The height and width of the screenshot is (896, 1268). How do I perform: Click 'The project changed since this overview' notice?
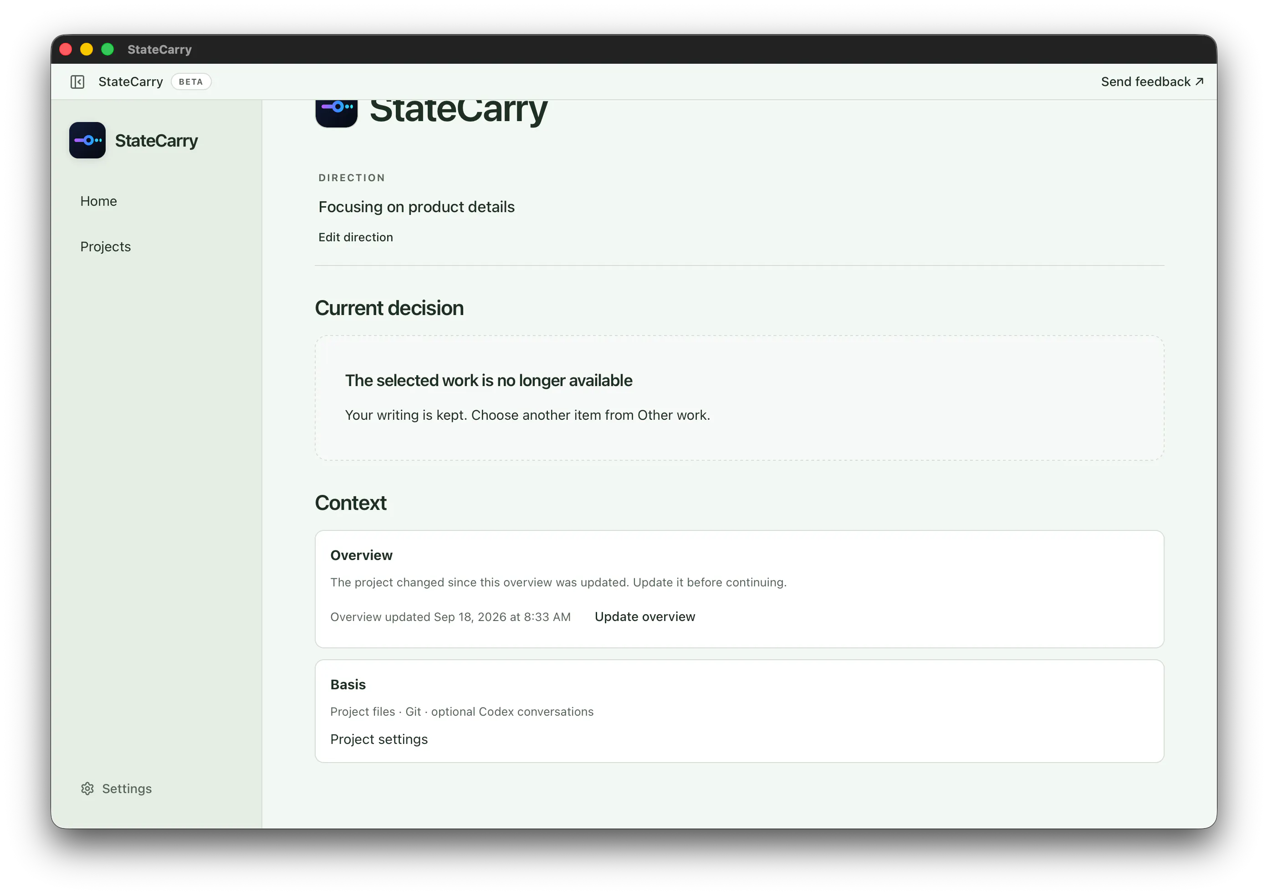pos(558,582)
